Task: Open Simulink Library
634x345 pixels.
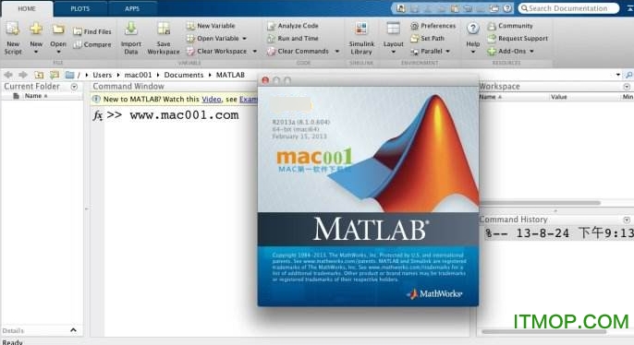Action: point(361,39)
